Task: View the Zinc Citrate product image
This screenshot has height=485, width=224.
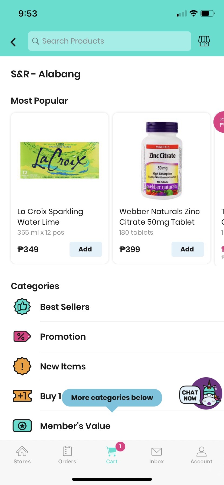Action: point(161,160)
